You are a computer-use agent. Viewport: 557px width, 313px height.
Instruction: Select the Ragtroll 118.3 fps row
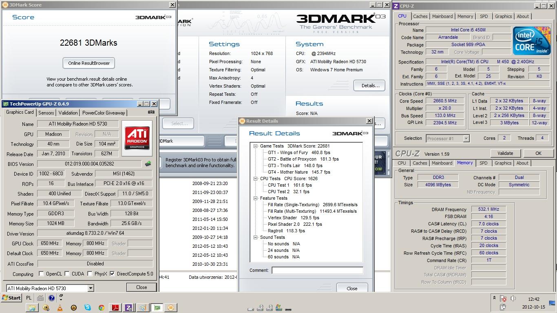pyautogui.click(x=286, y=231)
